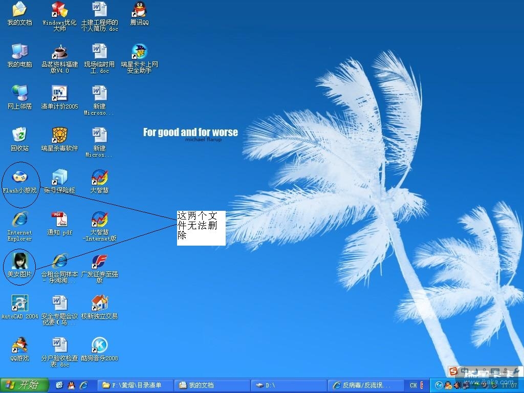Open 瑞星杀毒软件 antivirus icon

tap(60, 136)
